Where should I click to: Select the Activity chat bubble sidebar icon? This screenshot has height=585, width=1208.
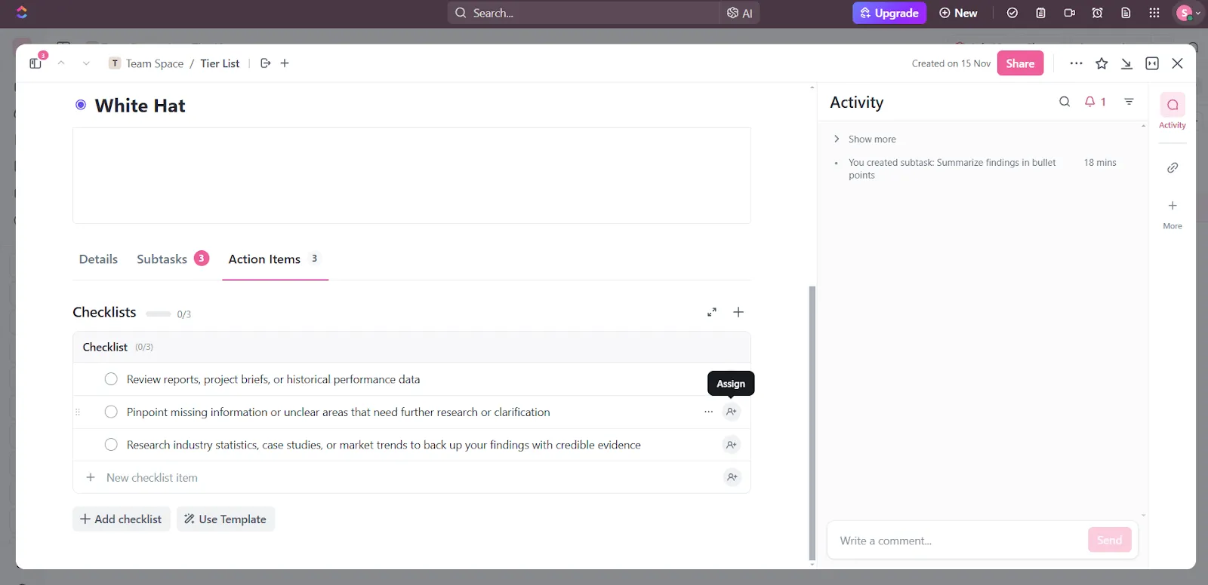coord(1173,105)
